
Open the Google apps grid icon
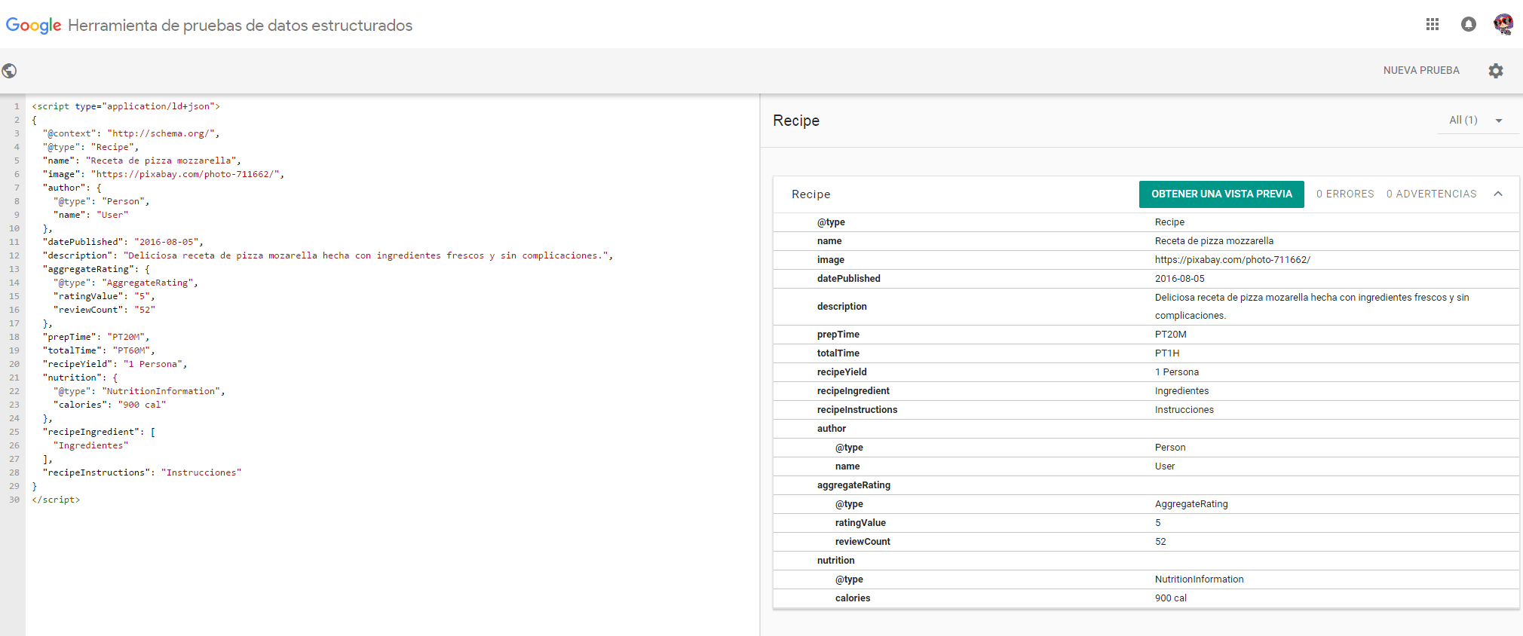point(1433,24)
